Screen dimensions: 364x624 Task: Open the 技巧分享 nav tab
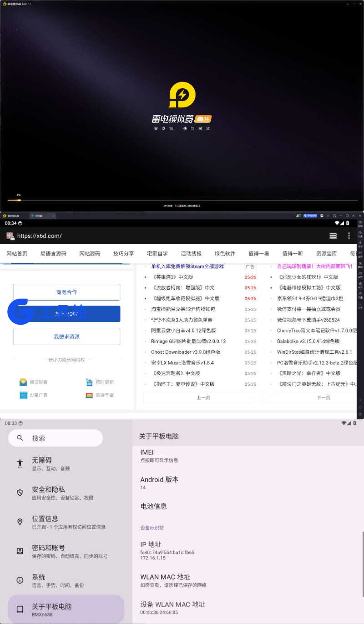pos(124,254)
